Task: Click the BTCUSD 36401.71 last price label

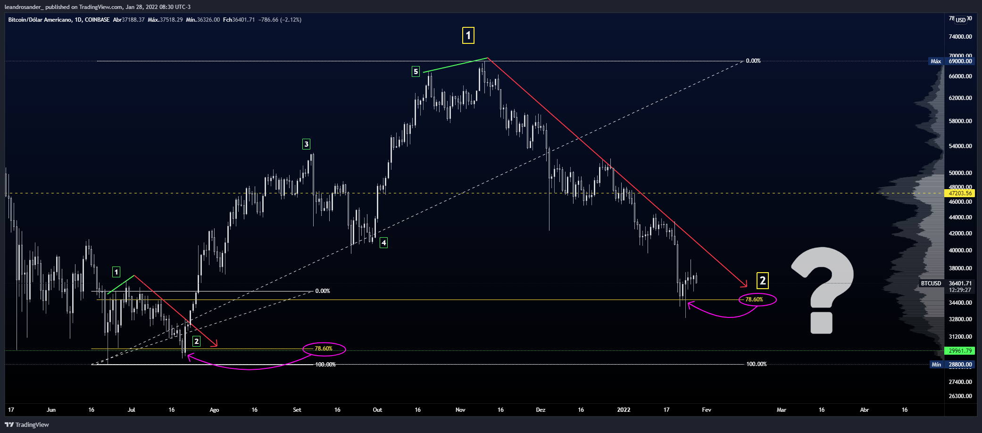Action: (947, 283)
